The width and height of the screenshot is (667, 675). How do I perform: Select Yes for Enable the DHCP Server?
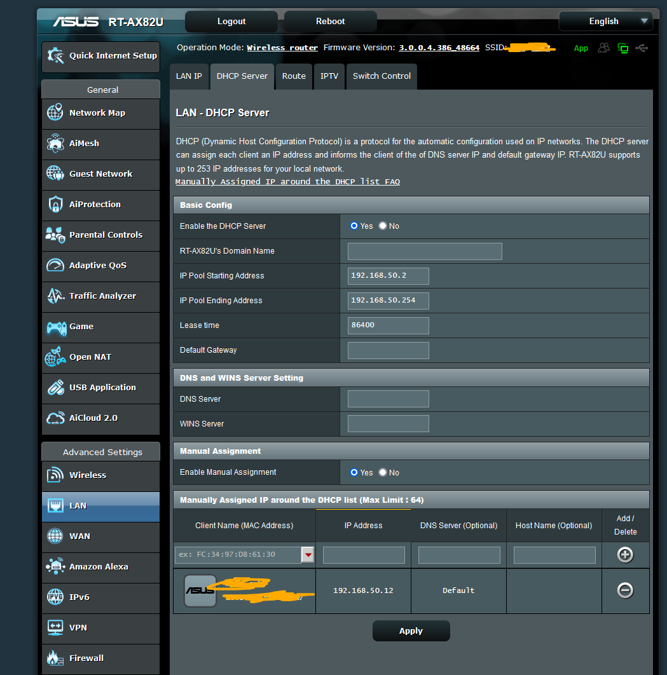(x=354, y=226)
